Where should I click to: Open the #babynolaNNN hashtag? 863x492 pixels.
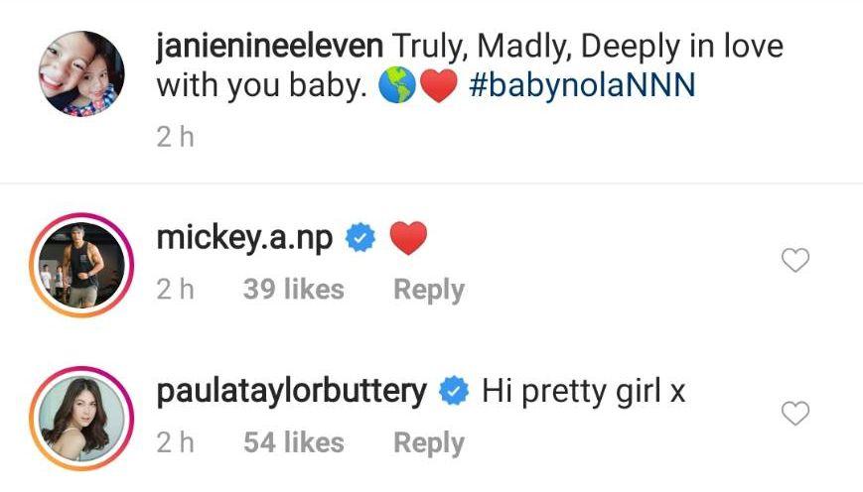(x=581, y=84)
